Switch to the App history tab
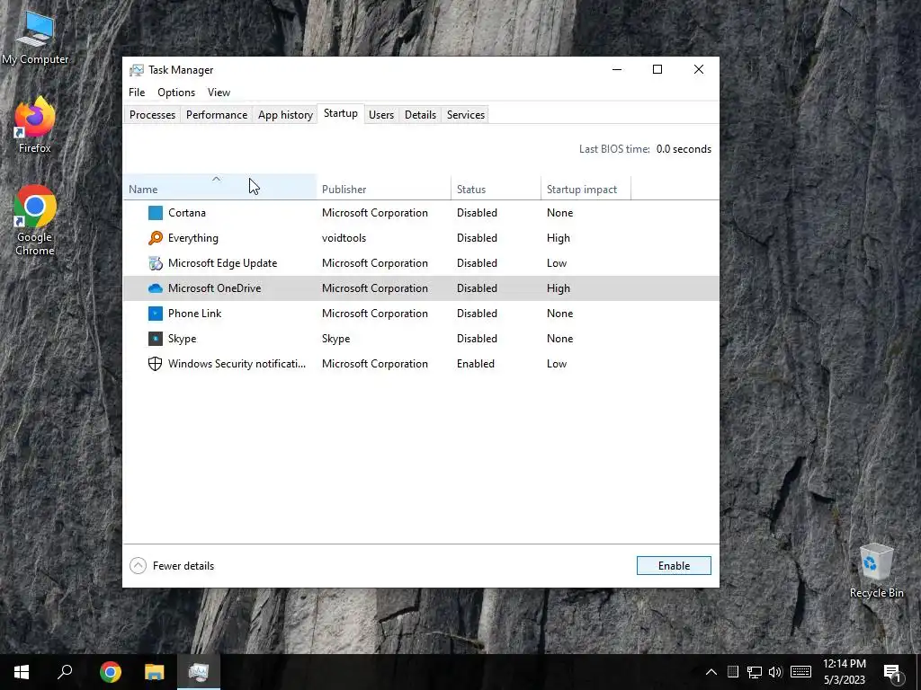The image size is (921, 690). pos(285,114)
